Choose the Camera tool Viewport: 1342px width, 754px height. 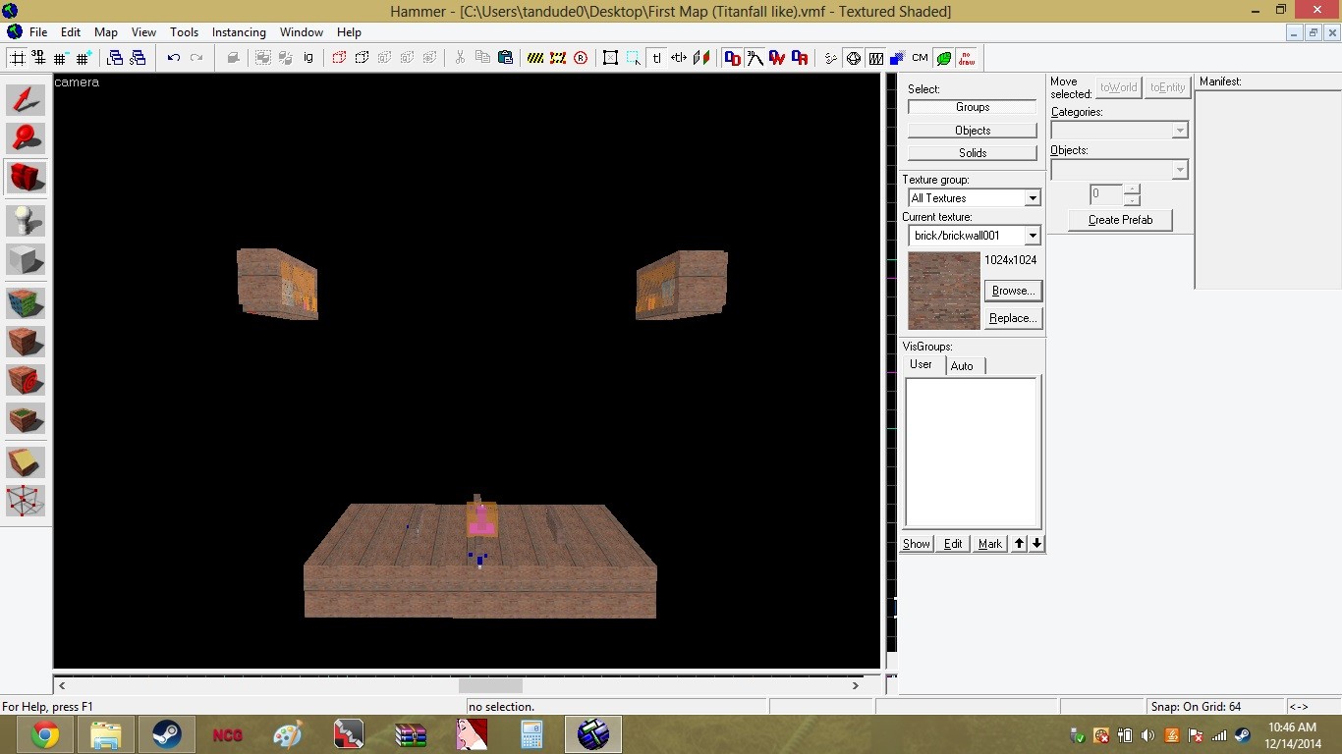tap(26, 178)
